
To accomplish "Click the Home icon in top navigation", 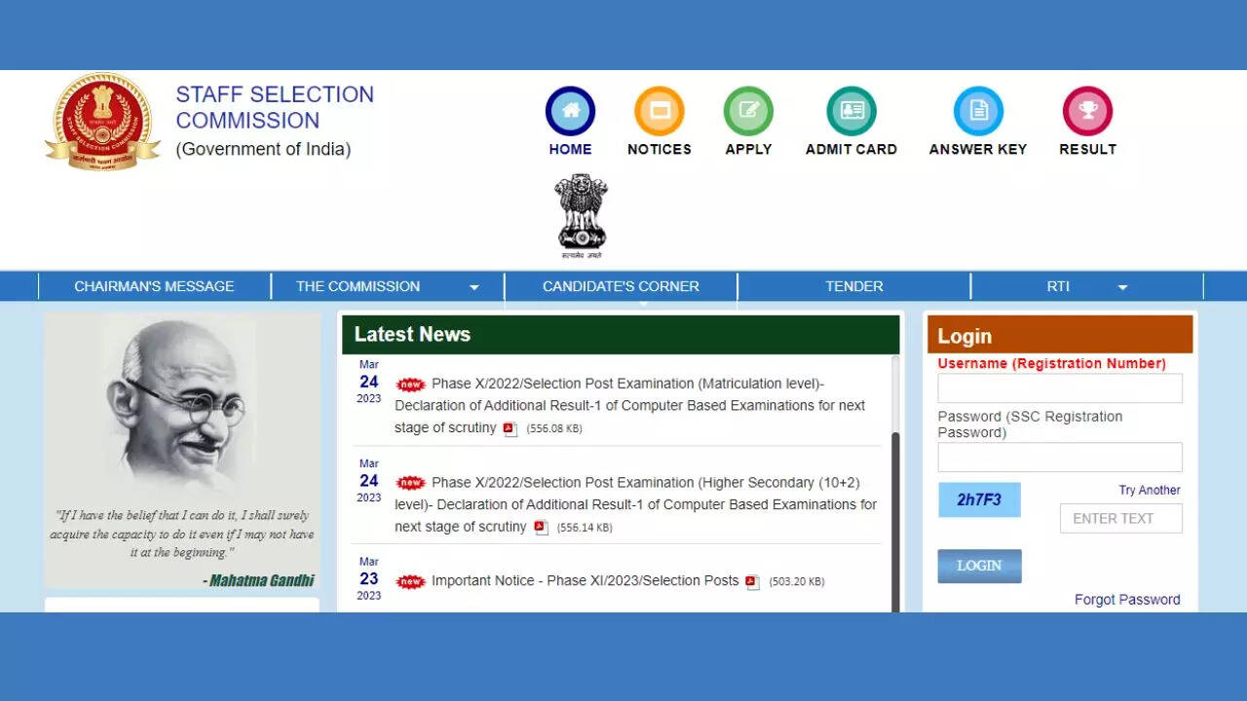I will coord(570,111).
